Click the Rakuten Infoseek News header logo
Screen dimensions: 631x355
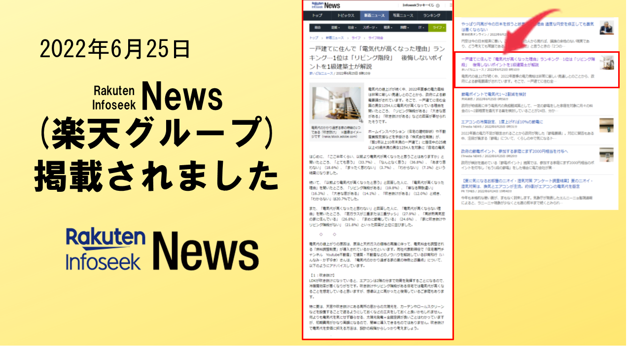(325, 5)
